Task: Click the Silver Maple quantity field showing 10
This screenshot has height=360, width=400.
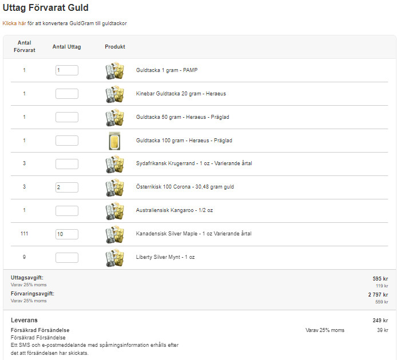Action: (x=67, y=234)
